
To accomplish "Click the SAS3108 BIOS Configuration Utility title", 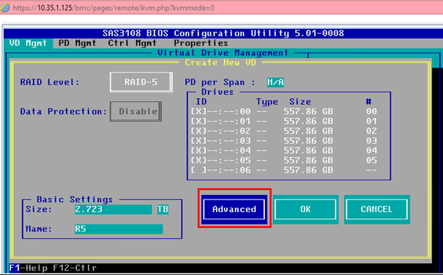I will [223, 33].
